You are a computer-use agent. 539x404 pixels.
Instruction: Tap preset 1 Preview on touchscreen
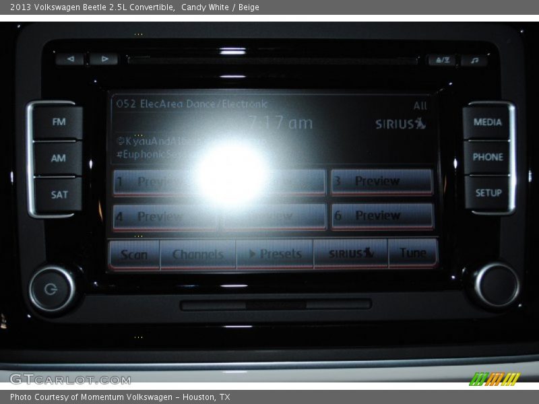tap(165, 182)
